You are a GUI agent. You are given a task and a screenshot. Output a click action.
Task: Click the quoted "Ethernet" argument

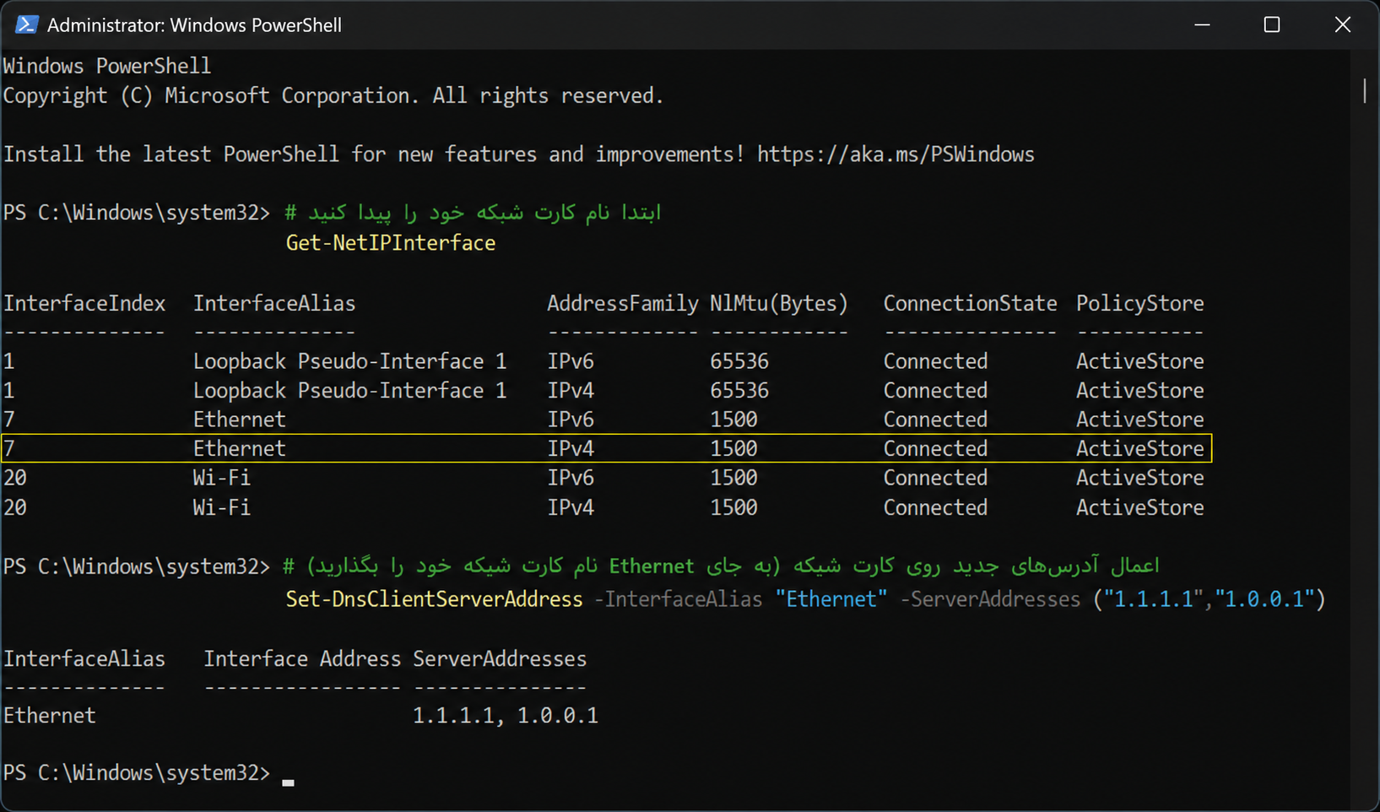click(831, 599)
